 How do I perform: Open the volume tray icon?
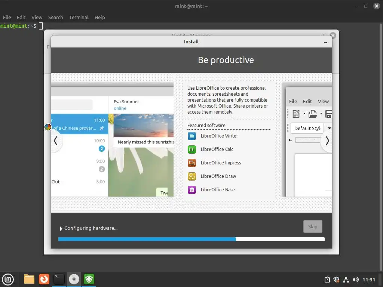click(356, 280)
